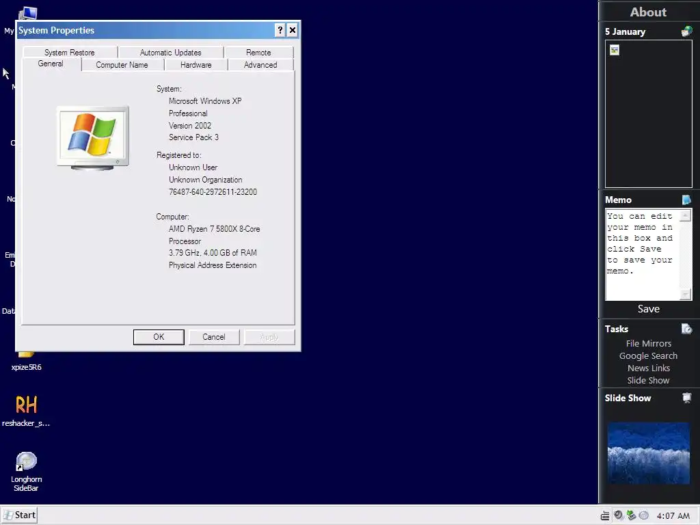Click the Microsoft Windows XP text
This screenshot has width=700, height=525.
click(205, 101)
